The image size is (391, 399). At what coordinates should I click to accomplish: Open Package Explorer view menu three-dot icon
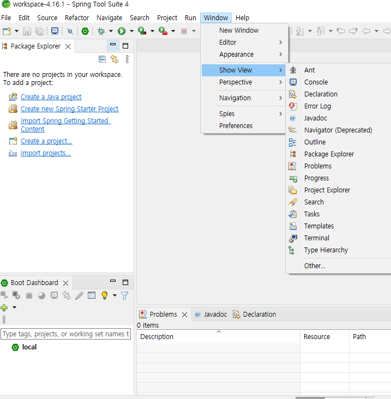(127, 59)
